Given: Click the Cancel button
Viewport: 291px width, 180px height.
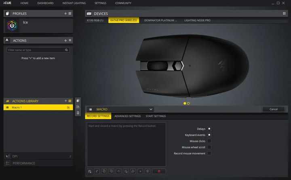Looking at the screenshot, I should pyautogui.click(x=273, y=109).
